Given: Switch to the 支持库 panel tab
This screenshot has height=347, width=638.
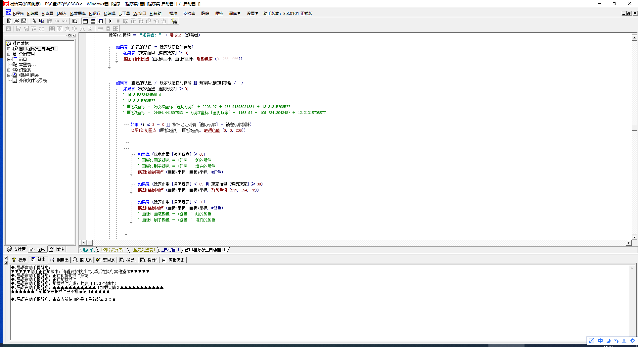Looking at the screenshot, I should 16,249.
